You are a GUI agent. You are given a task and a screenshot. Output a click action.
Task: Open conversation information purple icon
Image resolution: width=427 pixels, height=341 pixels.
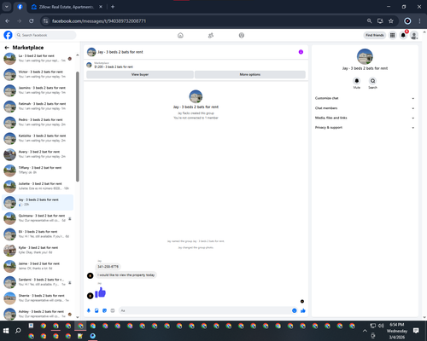(x=301, y=52)
